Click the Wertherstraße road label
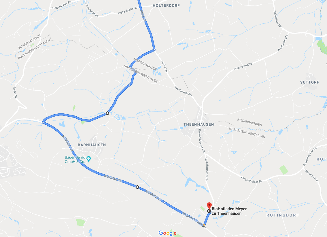This screenshot has height=237, width=327. pyautogui.click(x=243, y=66)
